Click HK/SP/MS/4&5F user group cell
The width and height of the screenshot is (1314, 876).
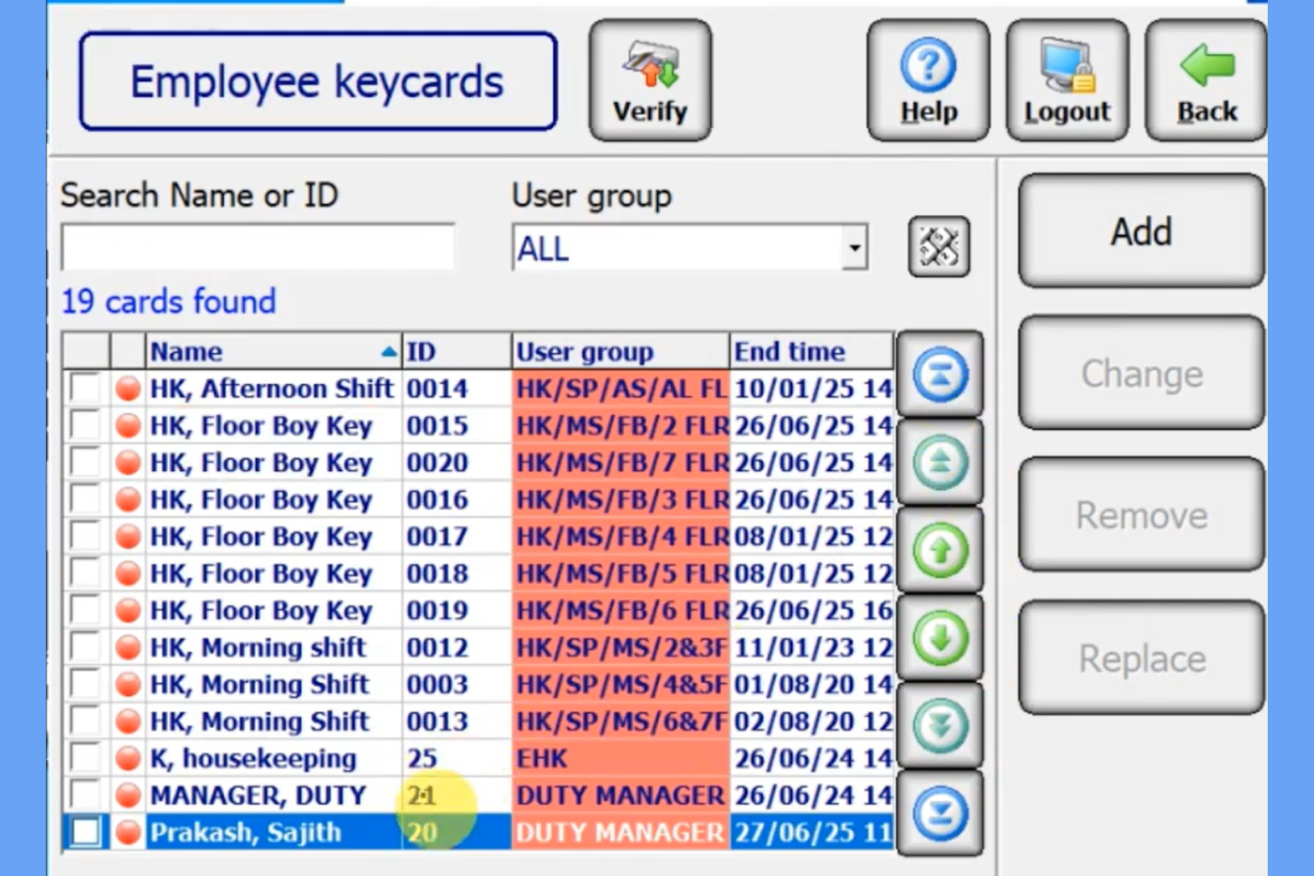click(621, 684)
